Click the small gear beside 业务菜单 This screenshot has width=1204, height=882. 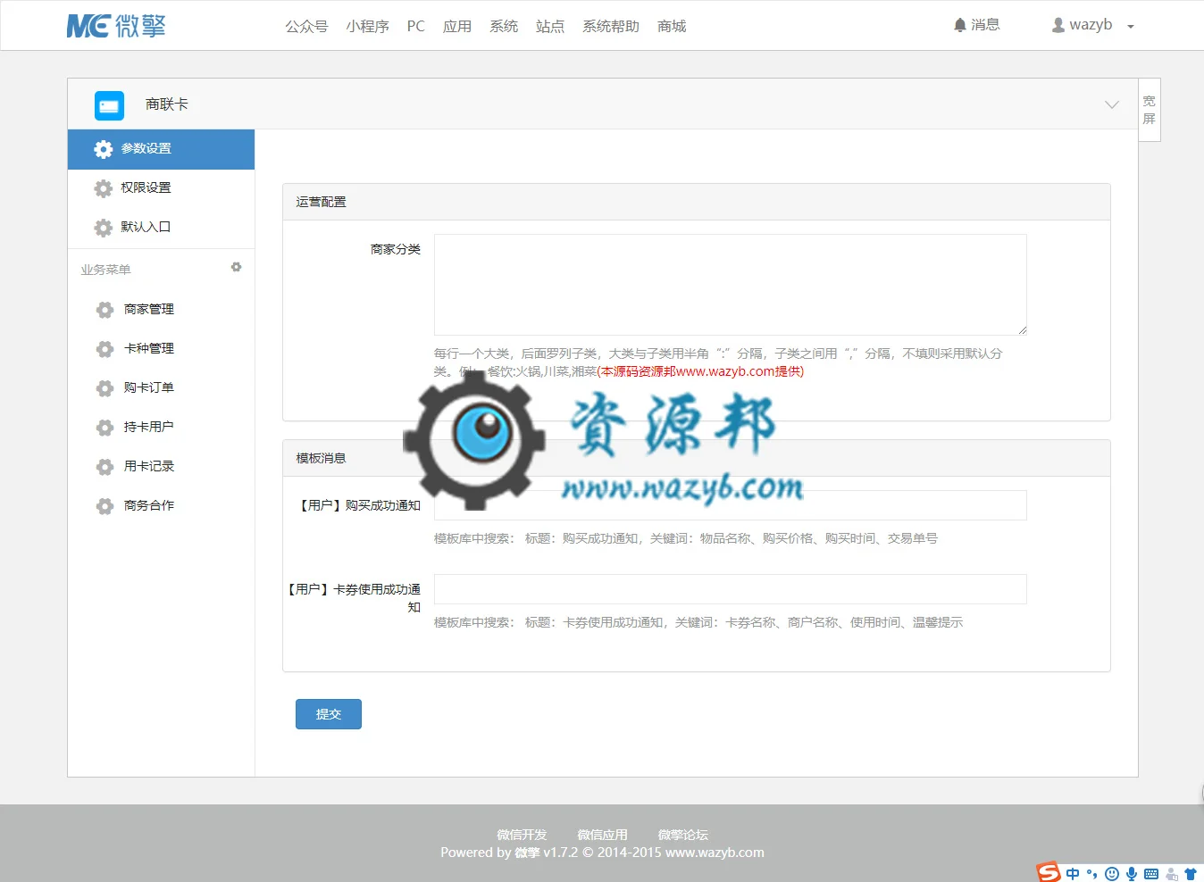click(x=236, y=267)
